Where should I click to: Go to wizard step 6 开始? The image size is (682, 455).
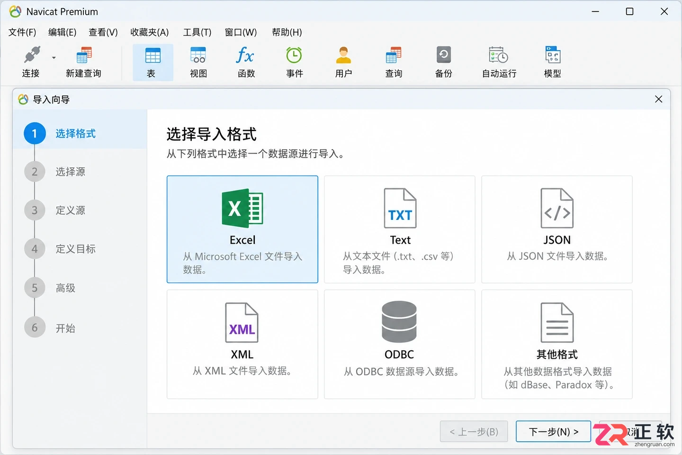click(50, 328)
